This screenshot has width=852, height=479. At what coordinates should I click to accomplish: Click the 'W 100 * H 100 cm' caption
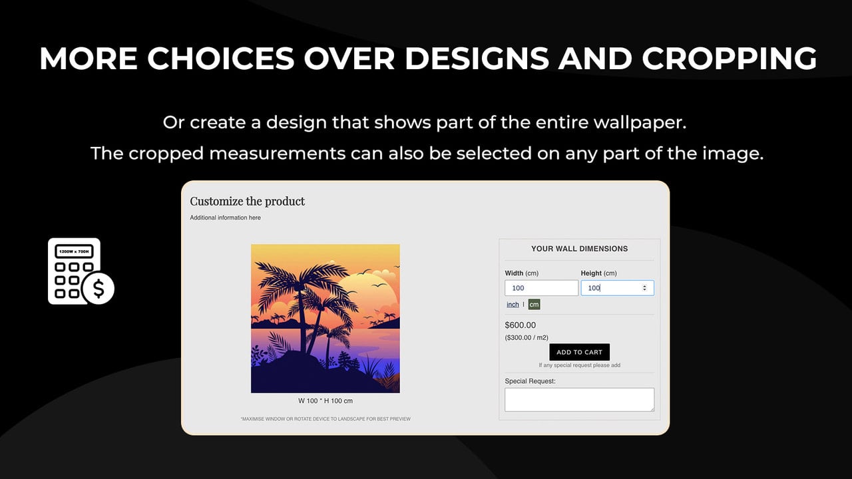[x=325, y=400]
